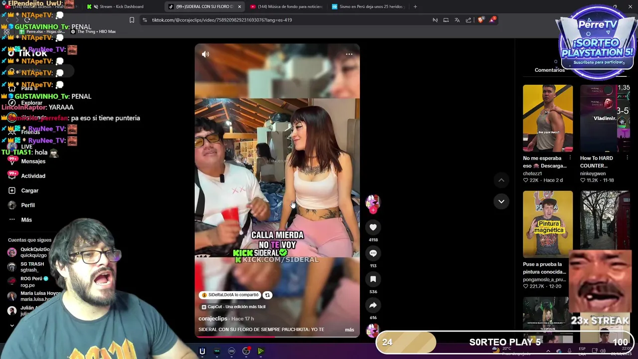The image size is (638, 359).
Task: Select the SIDERAL CON SU FLORO TikTok tab
Action: tap(204, 6)
